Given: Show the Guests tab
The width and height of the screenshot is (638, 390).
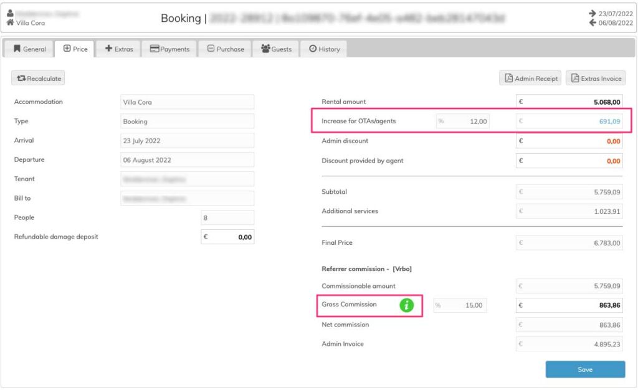Looking at the screenshot, I should pyautogui.click(x=276, y=49).
